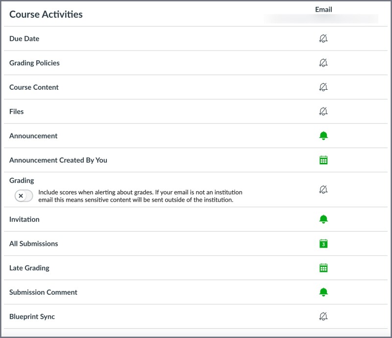Toggle email notifications for Files
392x338 pixels.
tap(323, 111)
